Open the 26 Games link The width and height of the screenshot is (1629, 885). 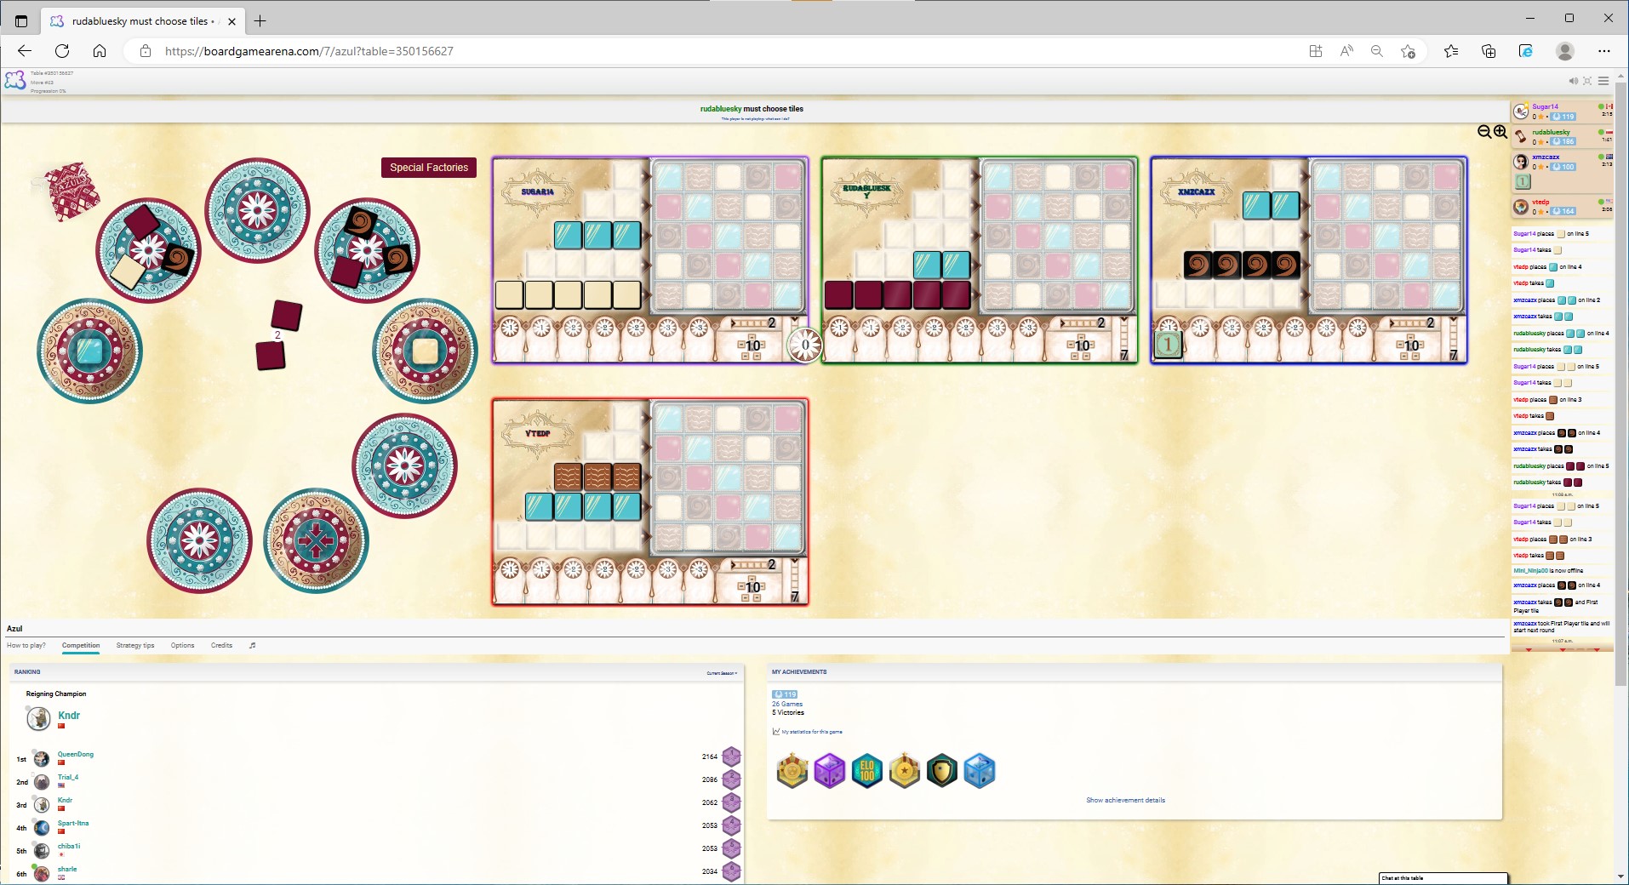coord(787,704)
